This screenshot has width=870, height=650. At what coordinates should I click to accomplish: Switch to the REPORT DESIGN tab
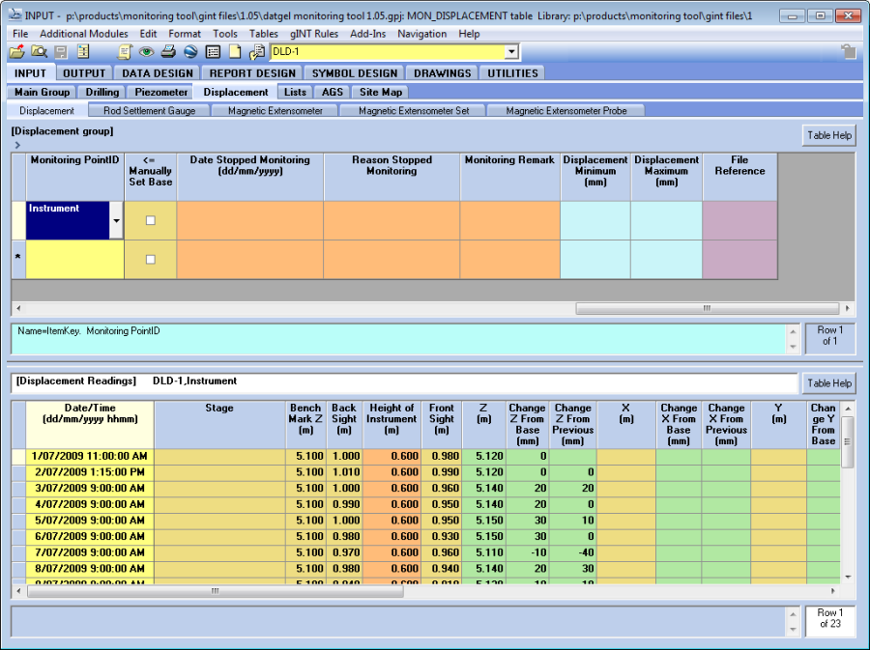(252, 72)
